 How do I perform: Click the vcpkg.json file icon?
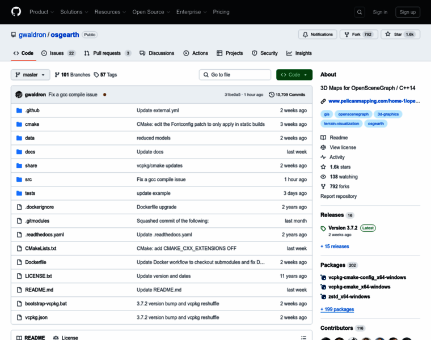coord(19,318)
